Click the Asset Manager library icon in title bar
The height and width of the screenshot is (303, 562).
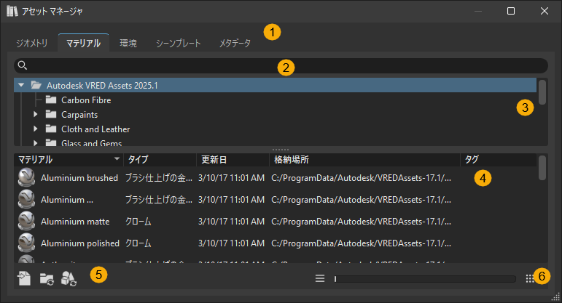(12, 11)
